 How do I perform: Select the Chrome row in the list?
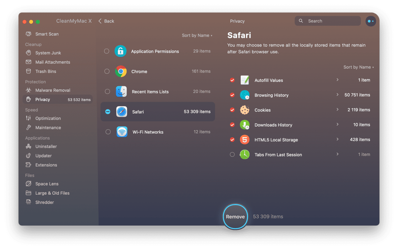[x=158, y=71]
